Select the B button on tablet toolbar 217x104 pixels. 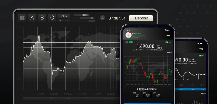tap(42, 18)
